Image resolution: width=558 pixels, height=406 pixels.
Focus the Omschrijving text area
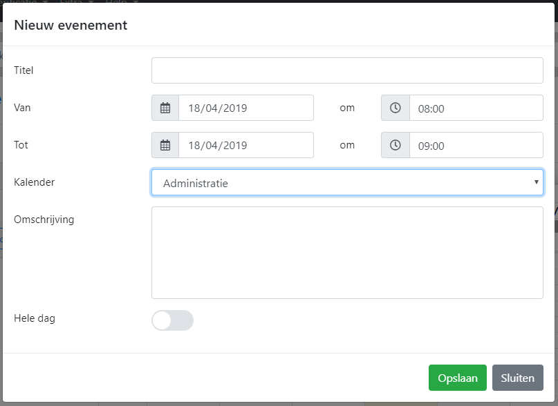click(x=347, y=253)
